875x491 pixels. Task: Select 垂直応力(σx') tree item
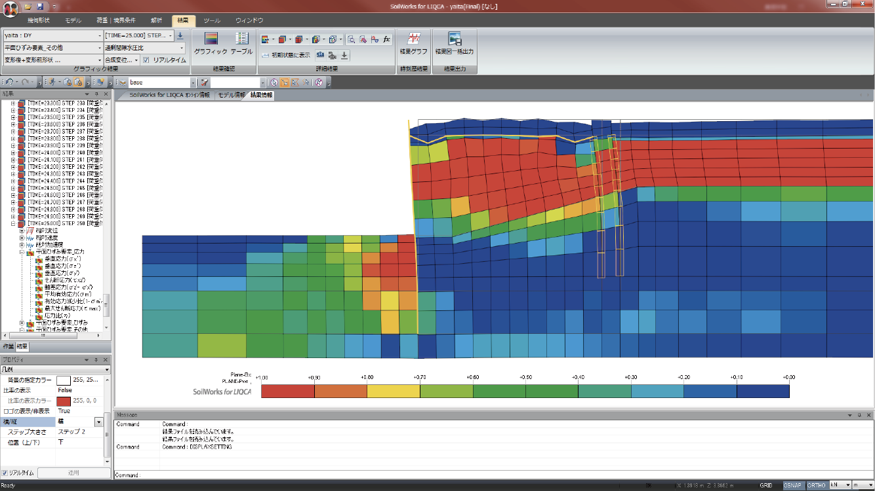pyautogui.click(x=64, y=259)
